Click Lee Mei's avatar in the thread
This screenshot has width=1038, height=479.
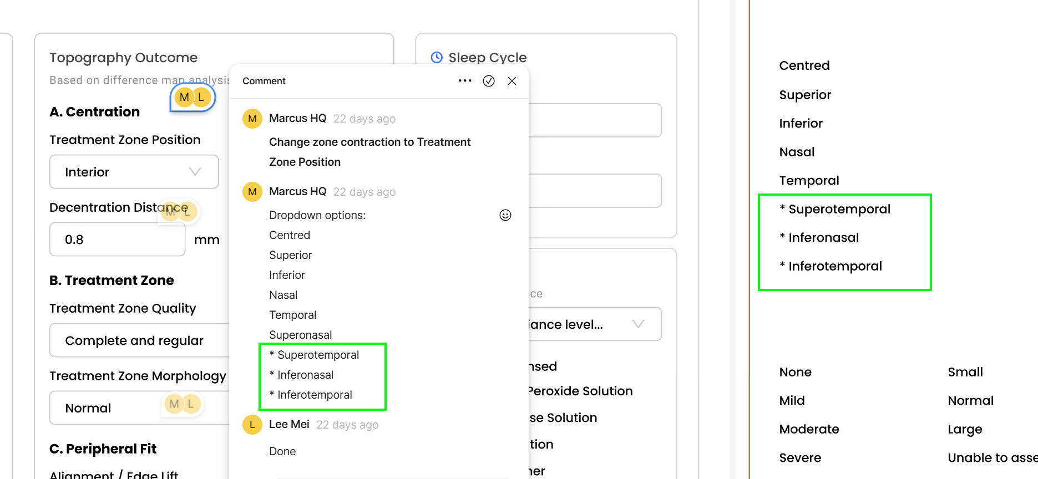(252, 425)
